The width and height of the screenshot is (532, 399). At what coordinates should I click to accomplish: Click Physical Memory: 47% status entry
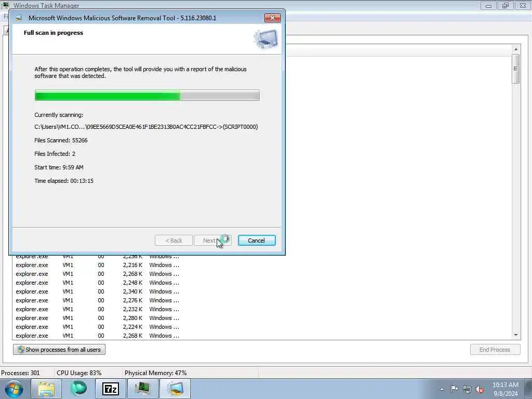pyautogui.click(x=156, y=373)
